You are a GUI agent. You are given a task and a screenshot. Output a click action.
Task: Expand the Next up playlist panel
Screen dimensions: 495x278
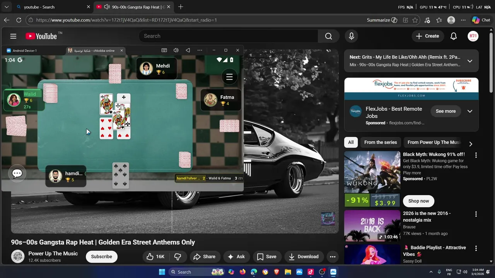[470, 61]
